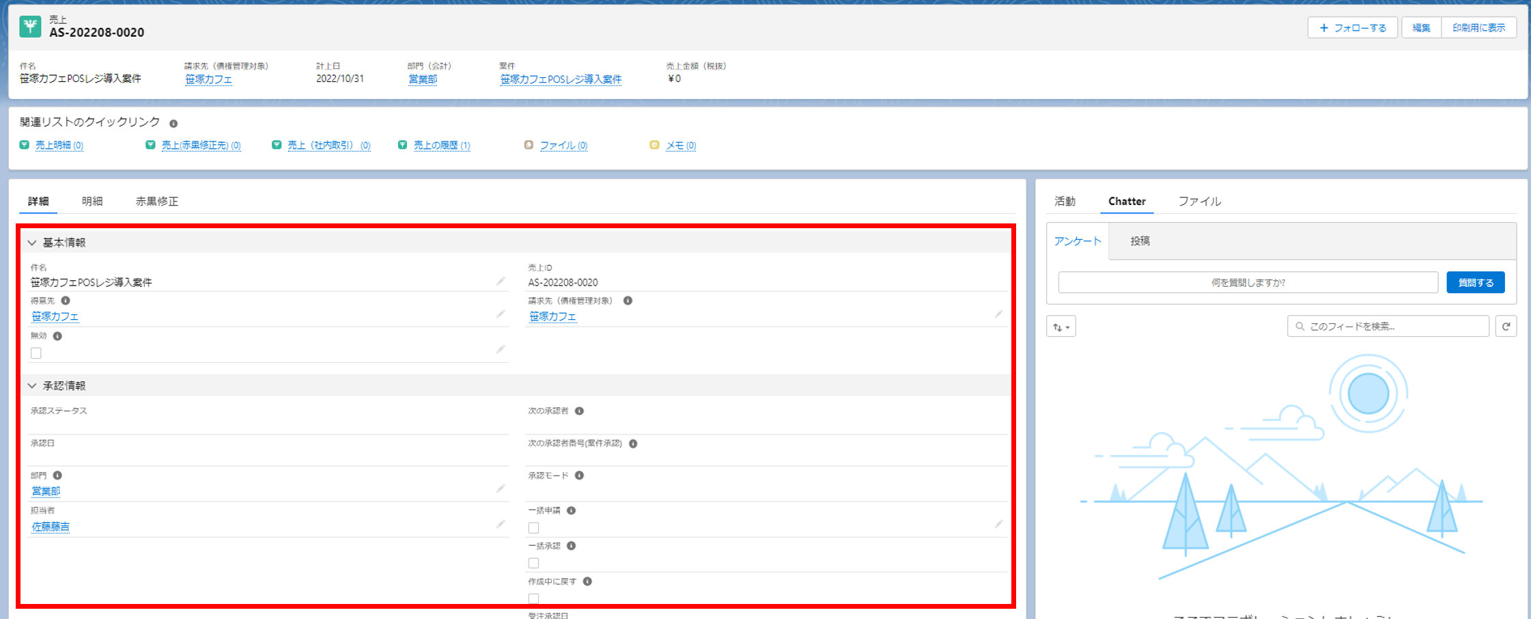Toggle the 一括申請 checkbox
The image size is (1531, 619).
[x=534, y=528]
